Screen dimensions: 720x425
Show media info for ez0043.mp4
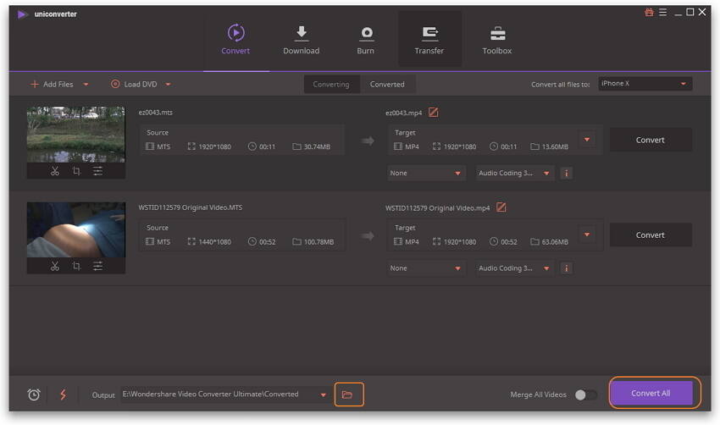tap(566, 174)
